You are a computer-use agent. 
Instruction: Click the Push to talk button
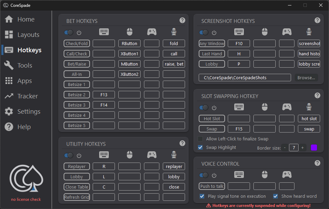coord(212,186)
